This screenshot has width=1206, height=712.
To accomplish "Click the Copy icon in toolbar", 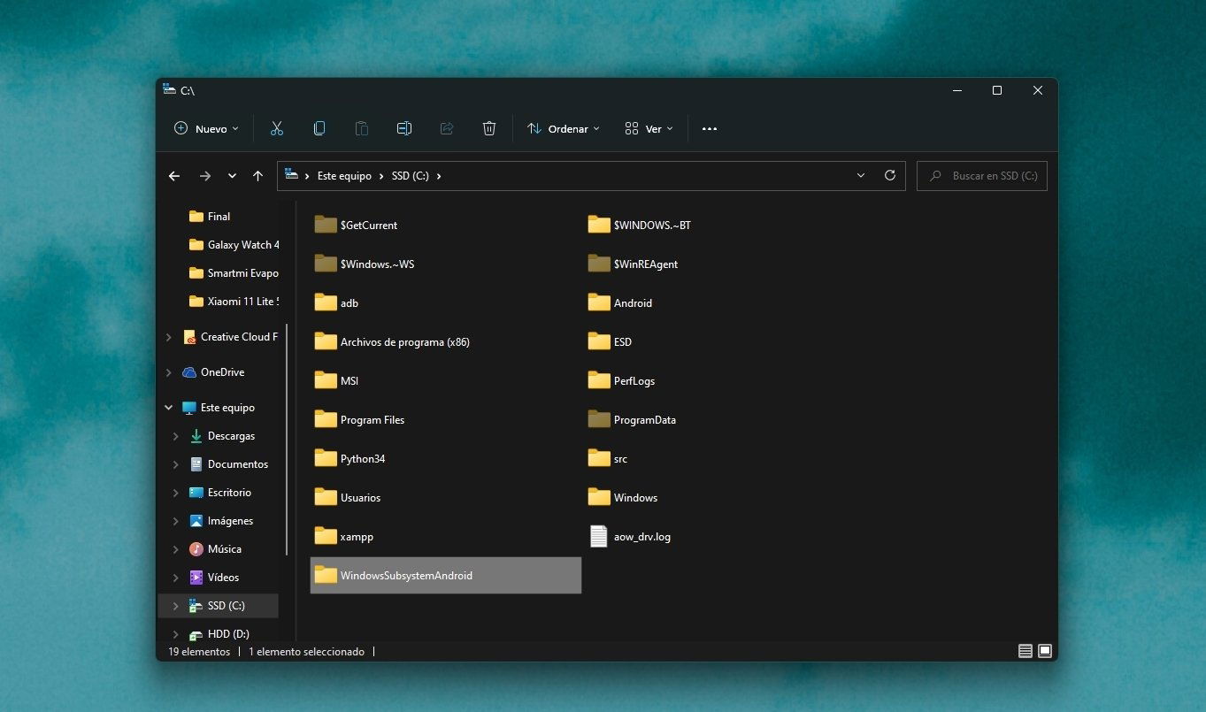I will [319, 128].
